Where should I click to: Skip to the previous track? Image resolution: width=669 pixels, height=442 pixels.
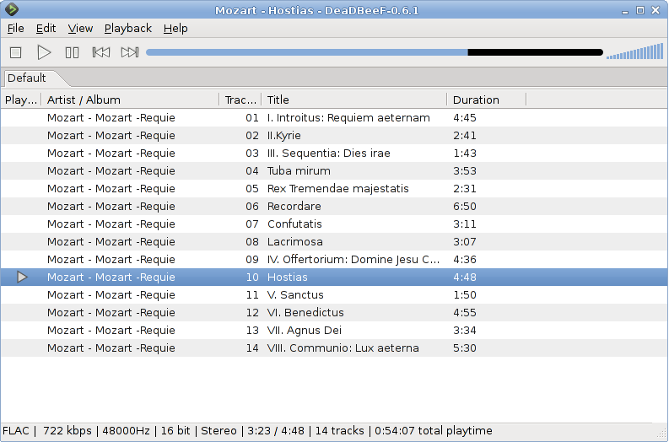[101, 52]
